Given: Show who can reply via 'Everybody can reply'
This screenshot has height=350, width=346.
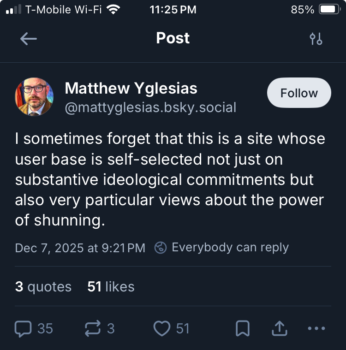Looking at the screenshot, I should coord(222,247).
